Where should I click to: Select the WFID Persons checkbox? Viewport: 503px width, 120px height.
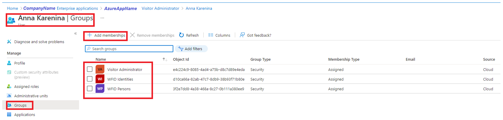tap(90, 89)
